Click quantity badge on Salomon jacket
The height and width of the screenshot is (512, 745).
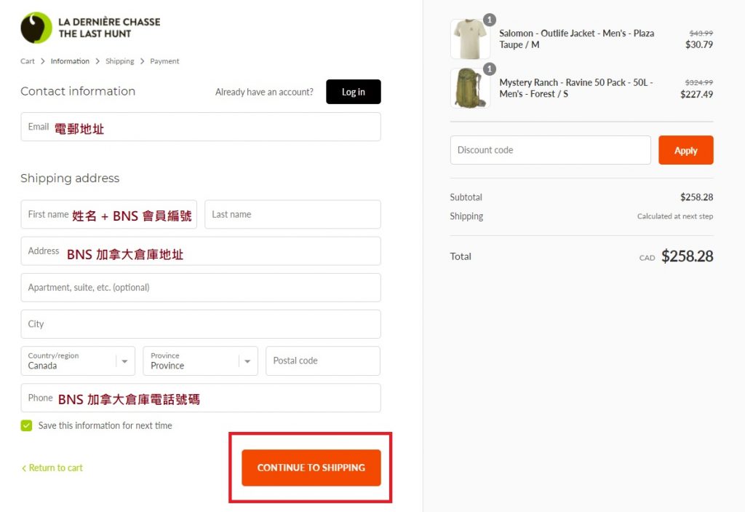click(x=490, y=20)
